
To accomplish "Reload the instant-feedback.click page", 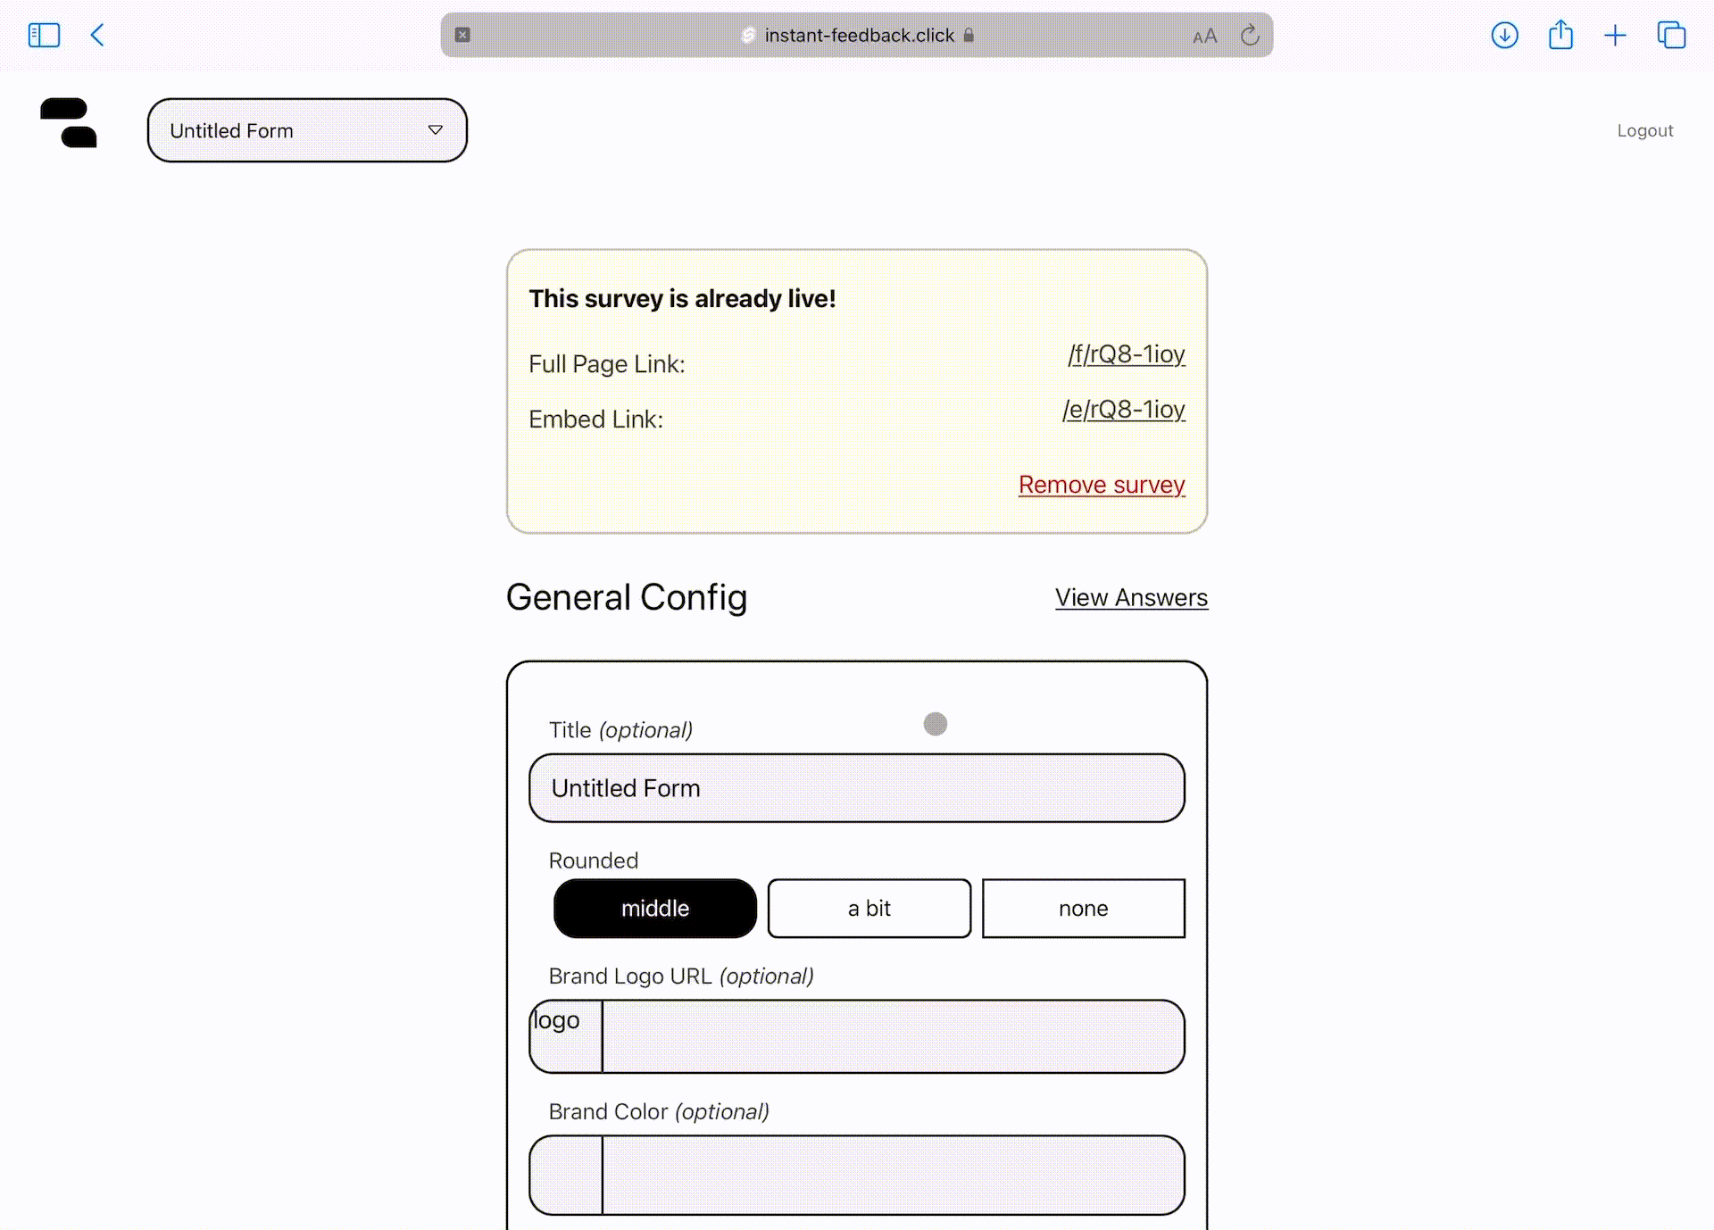I will point(1250,35).
